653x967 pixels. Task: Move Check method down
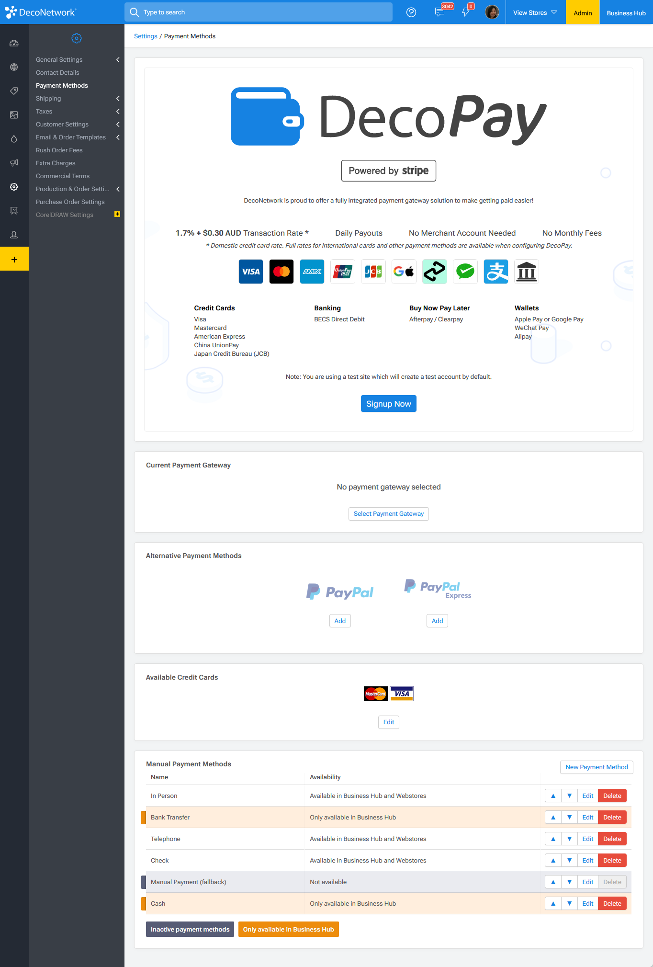coord(569,860)
